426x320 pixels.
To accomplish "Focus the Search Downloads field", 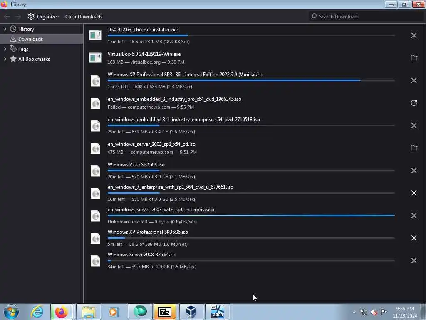I will pos(366,17).
